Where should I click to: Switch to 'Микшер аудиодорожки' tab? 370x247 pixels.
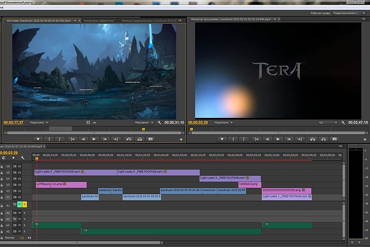[x=149, y=21]
